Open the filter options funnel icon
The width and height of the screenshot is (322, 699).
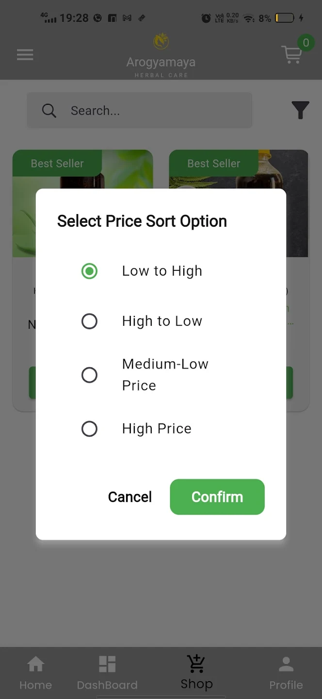(x=301, y=110)
